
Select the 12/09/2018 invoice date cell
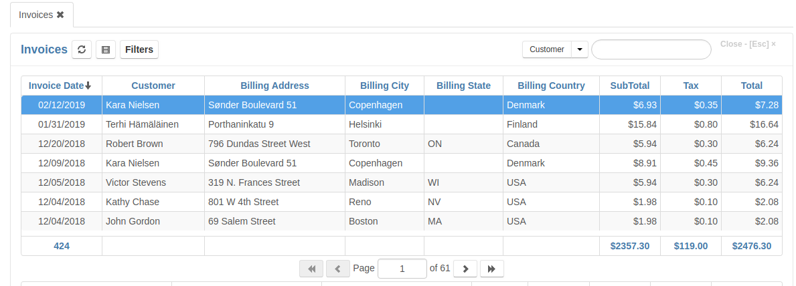(62, 163)
